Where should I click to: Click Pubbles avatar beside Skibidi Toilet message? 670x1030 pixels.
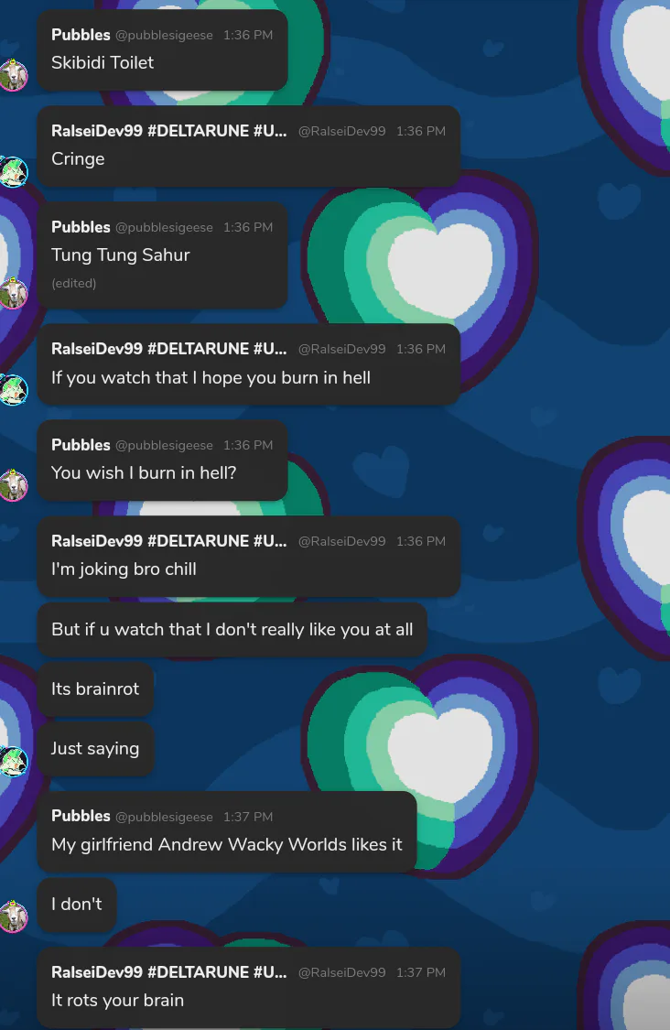(13, 75)
